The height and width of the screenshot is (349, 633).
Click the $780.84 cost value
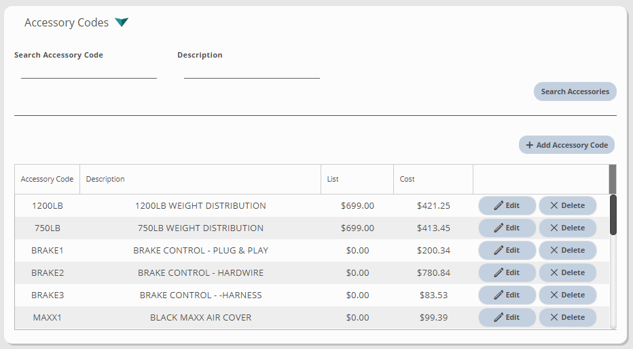433,273
